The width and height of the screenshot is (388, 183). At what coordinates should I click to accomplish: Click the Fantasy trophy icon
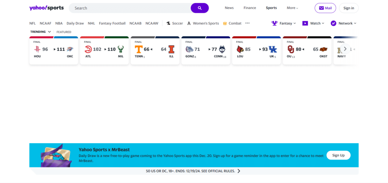[x=274, y=23]
